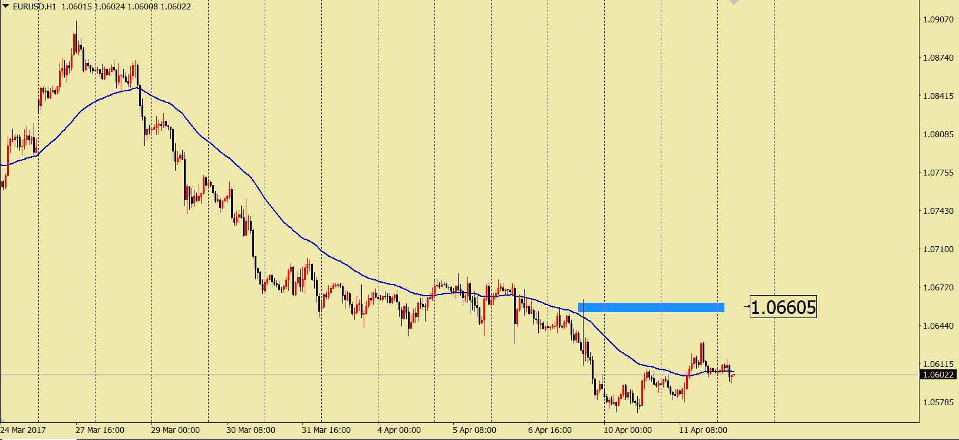Click price axis label 1.06440
Image resolution: width=959 pixels, height=440 pixels.
(x=938, y=326)
